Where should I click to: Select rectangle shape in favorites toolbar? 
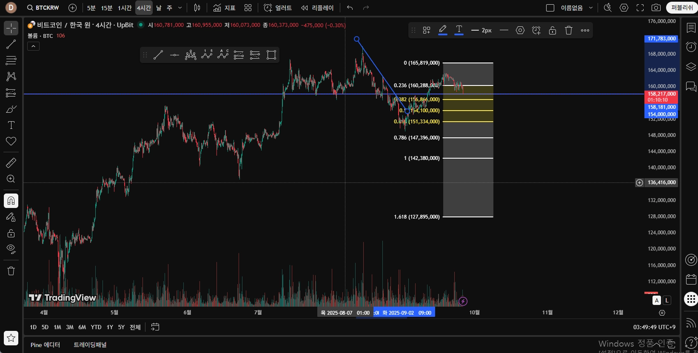[271, 55]
